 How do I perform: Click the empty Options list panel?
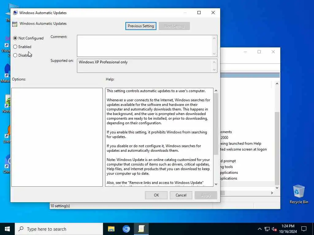pyautogui.click(x=57, y=137)
